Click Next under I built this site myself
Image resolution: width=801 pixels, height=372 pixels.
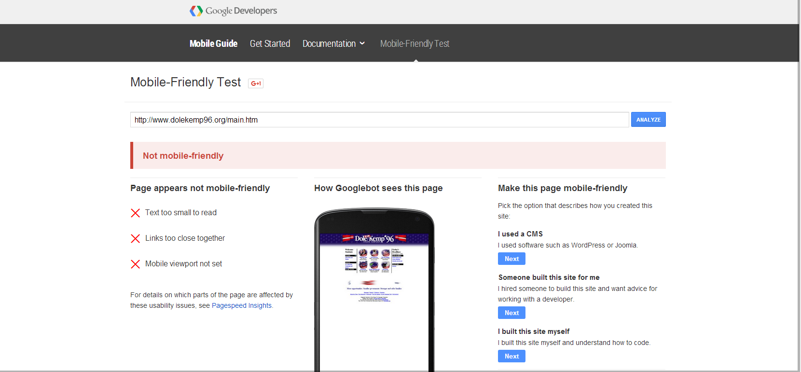pyautogui.click(x=511, y=356)
